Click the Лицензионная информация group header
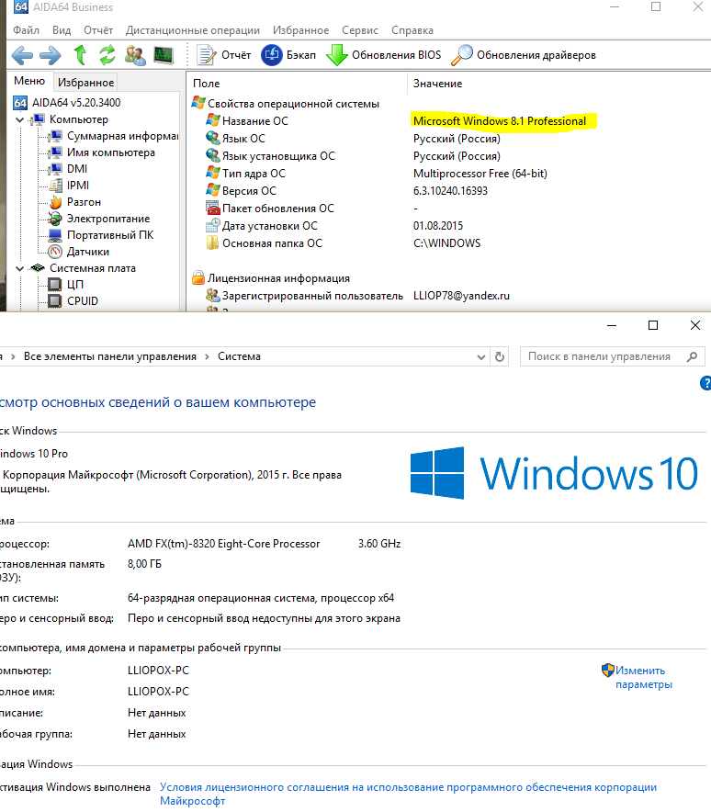Viewport: 711px width, 812px height. click(x=271, y=278)
